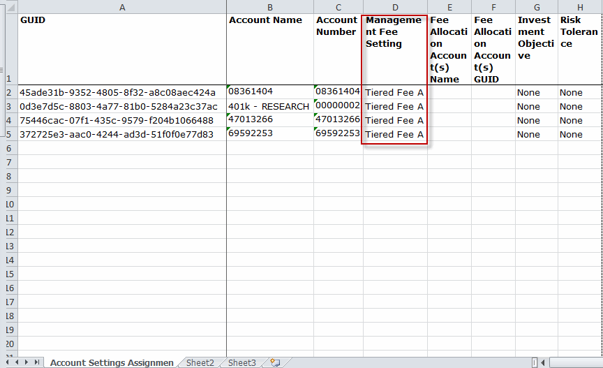Select the row 3 header
603x368 pixels.
[x=8, y=106]
